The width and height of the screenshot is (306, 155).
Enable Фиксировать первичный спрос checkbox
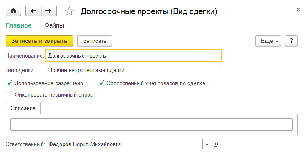[9, 94]
